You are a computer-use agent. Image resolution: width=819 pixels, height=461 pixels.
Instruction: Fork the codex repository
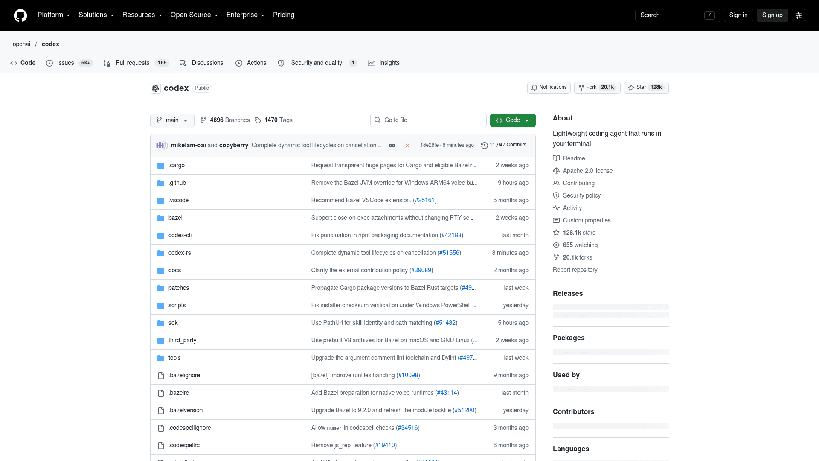(597, 88)
